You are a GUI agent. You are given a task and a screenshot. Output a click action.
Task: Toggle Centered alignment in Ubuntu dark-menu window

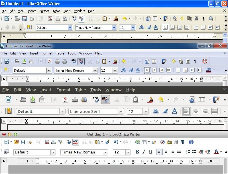click(x=196, y=111)
